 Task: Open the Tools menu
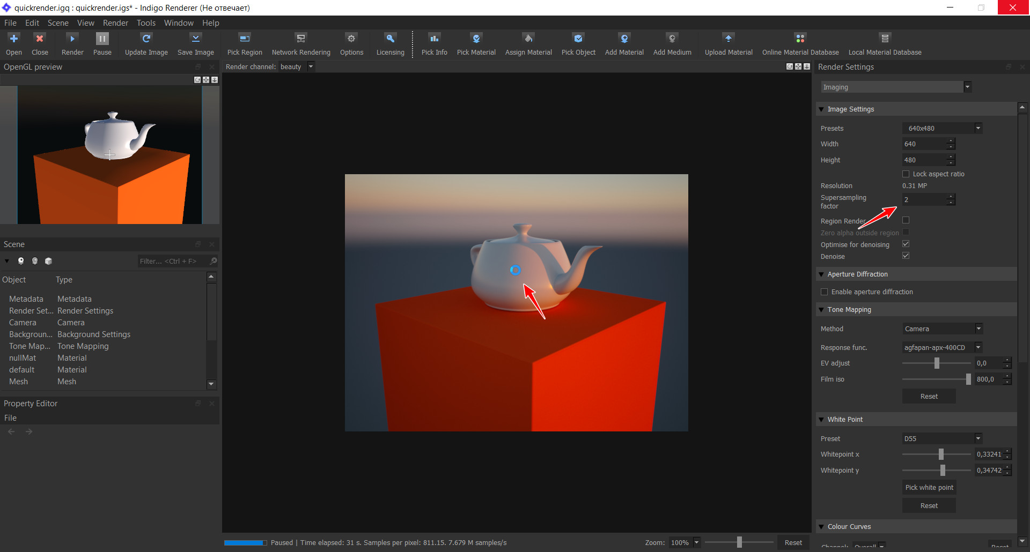click(x=146, y=23)
